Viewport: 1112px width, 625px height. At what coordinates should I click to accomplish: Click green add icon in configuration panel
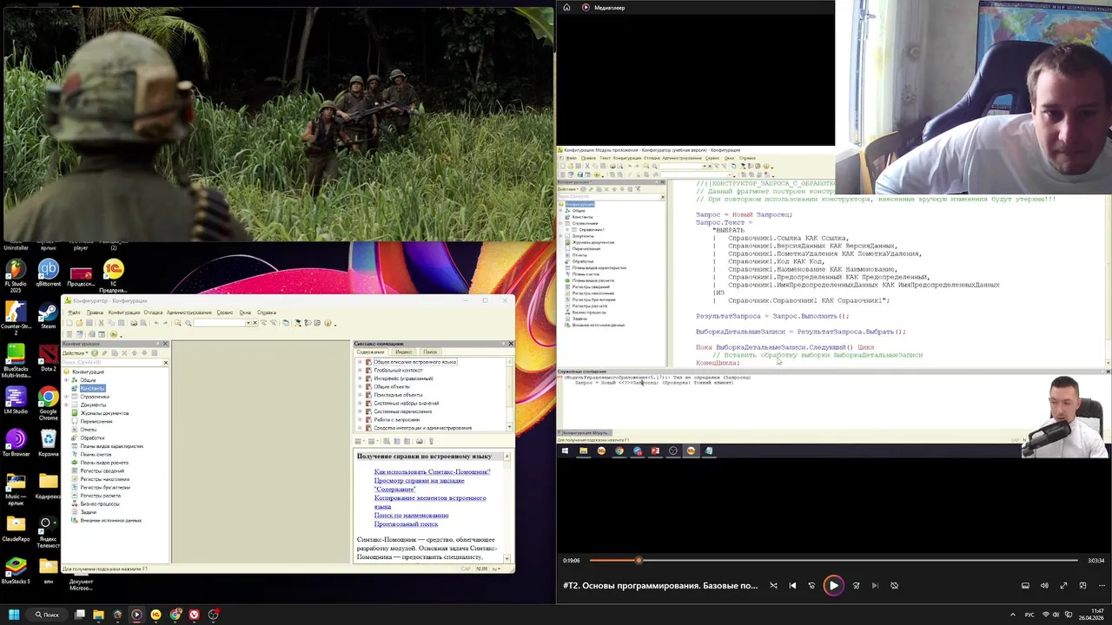[95, 352]
